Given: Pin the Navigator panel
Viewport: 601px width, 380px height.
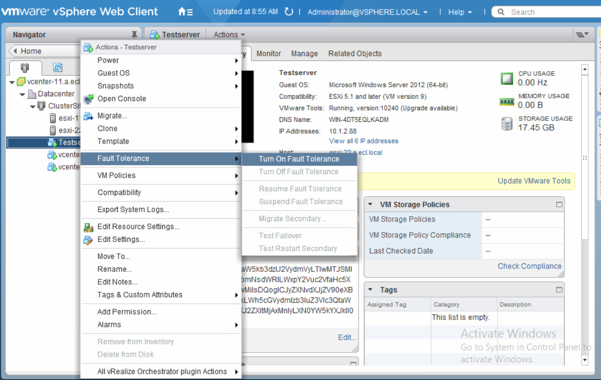Looking at the screenshot, I should pos(134,35).
